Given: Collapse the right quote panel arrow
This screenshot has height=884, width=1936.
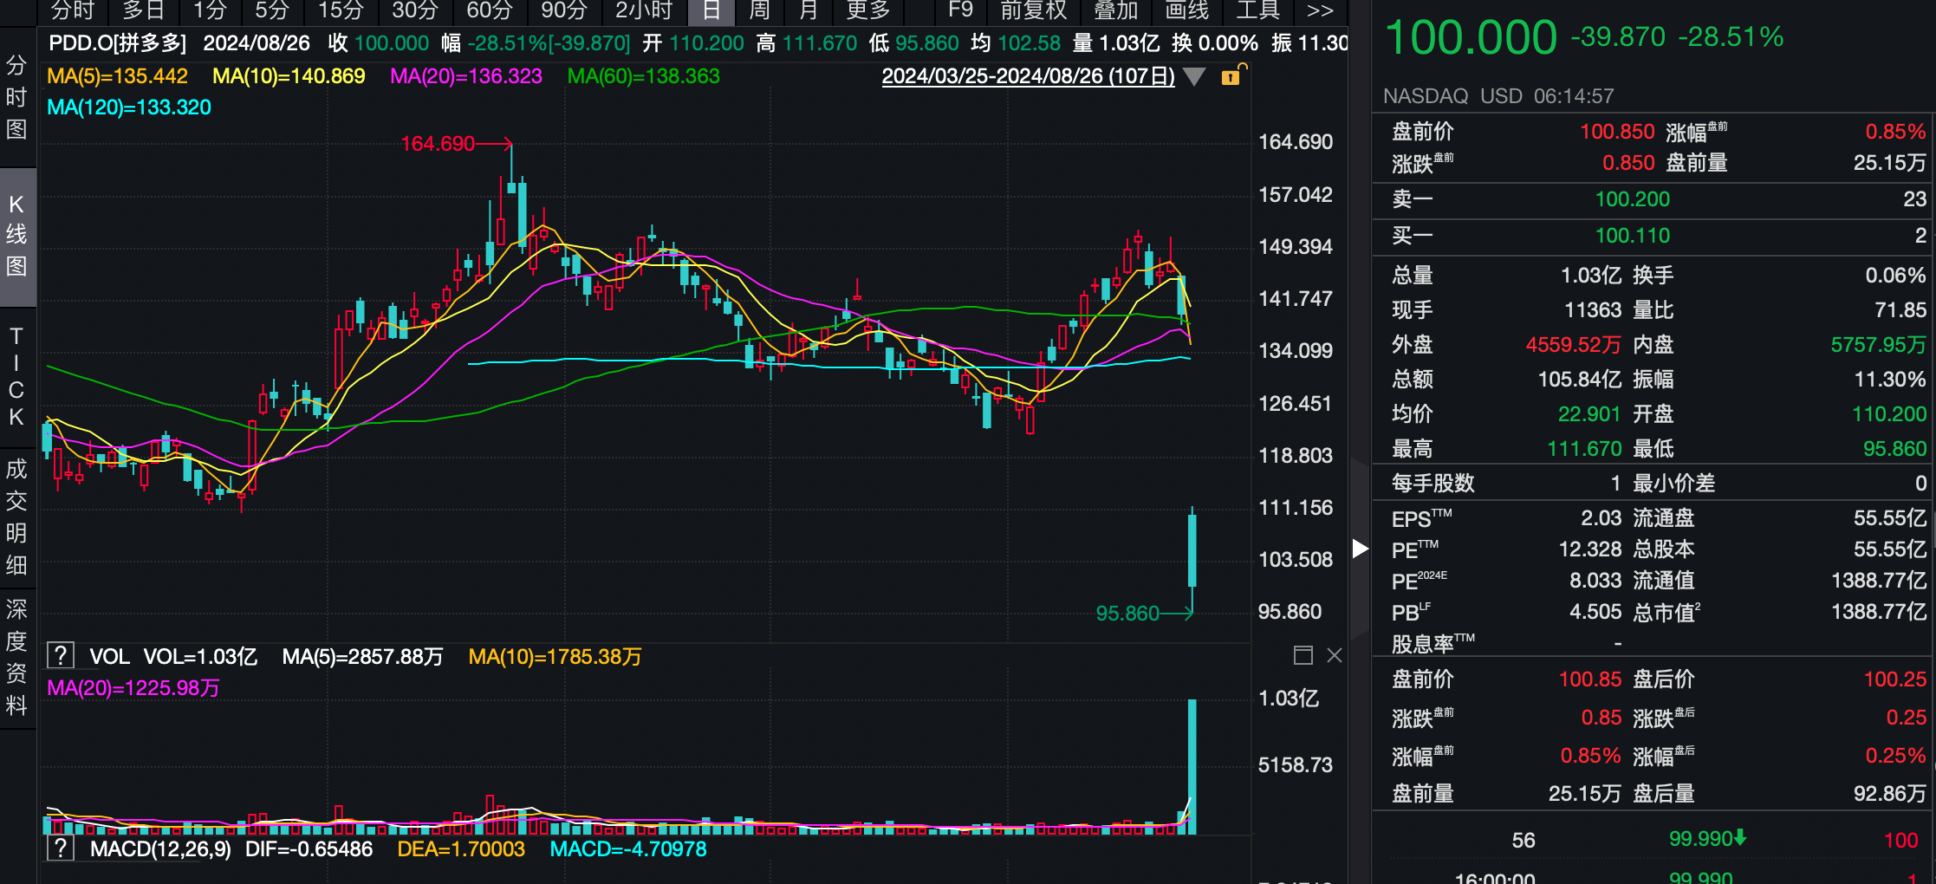Looking at the screenshot, I should coord(1360,549).
